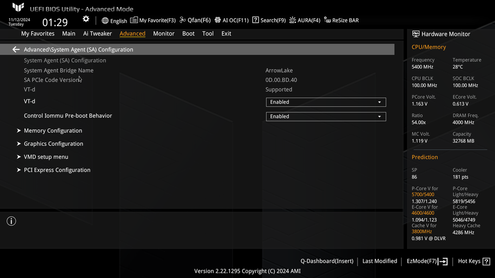Expand VMD setup menu
Viewport: 495px width, 278px height.
[x=46, y=157]
